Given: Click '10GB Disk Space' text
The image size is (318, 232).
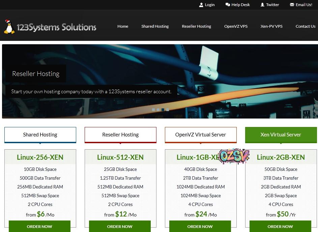Looking at the screenshot, I should [40, 169].
